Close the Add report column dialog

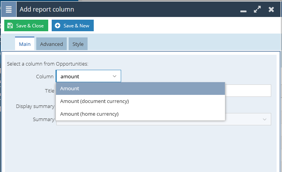pyautogui.click(x=271, y=9)
